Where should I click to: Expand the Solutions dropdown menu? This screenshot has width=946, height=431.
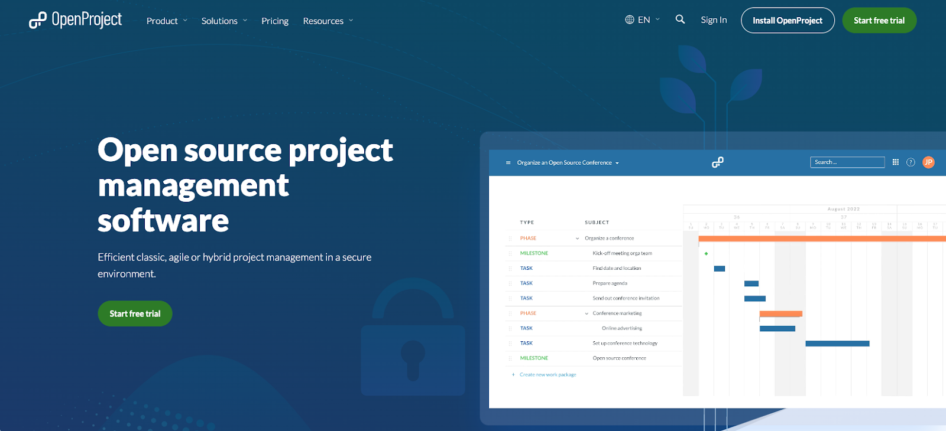(224, 21)
